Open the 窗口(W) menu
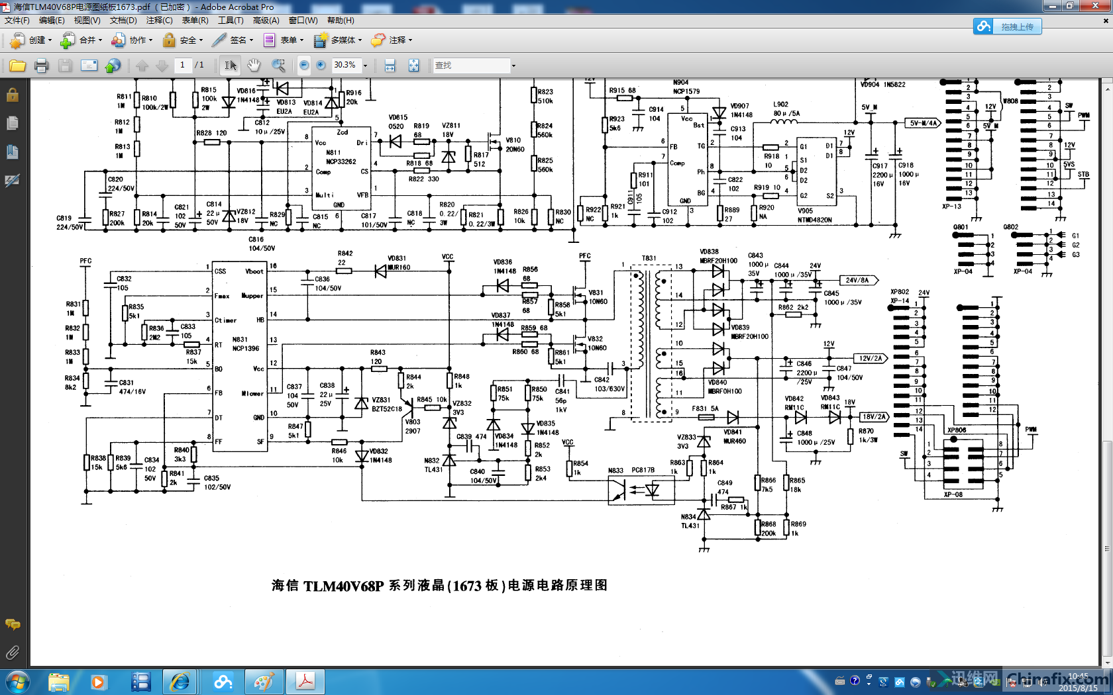 pos(303,21)
